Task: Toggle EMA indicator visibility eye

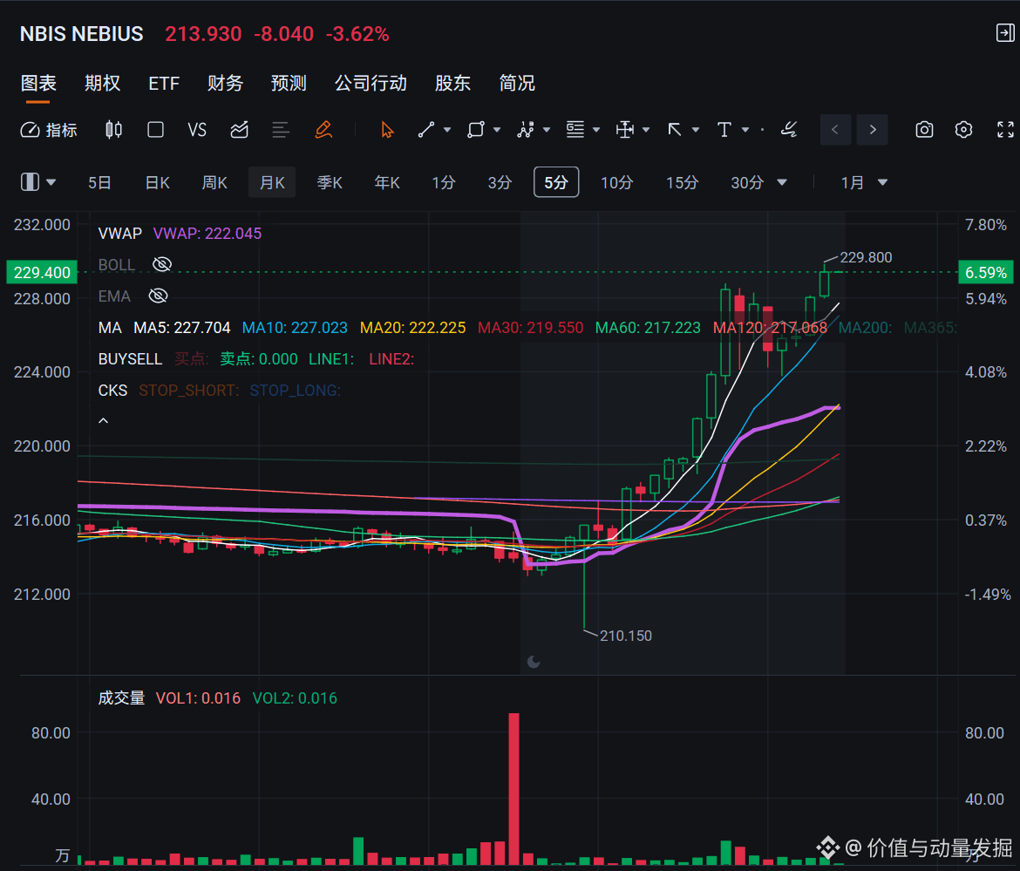Action: (x=158, y=296)
